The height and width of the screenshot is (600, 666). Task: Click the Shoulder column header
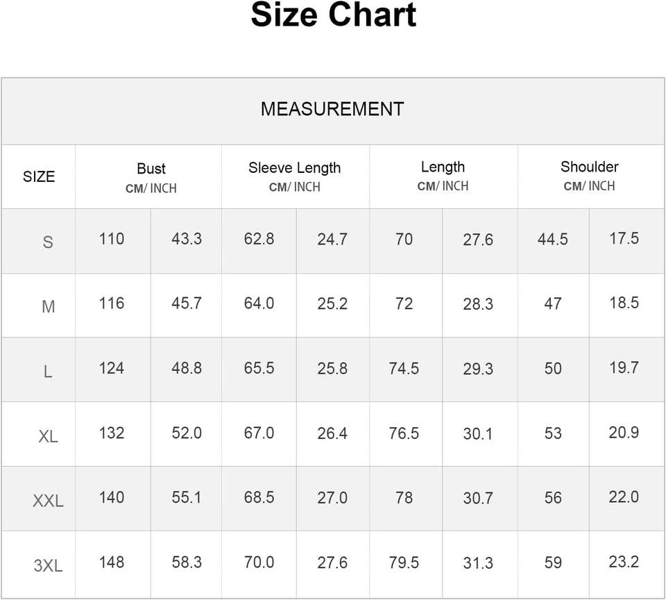click(589, 167)
